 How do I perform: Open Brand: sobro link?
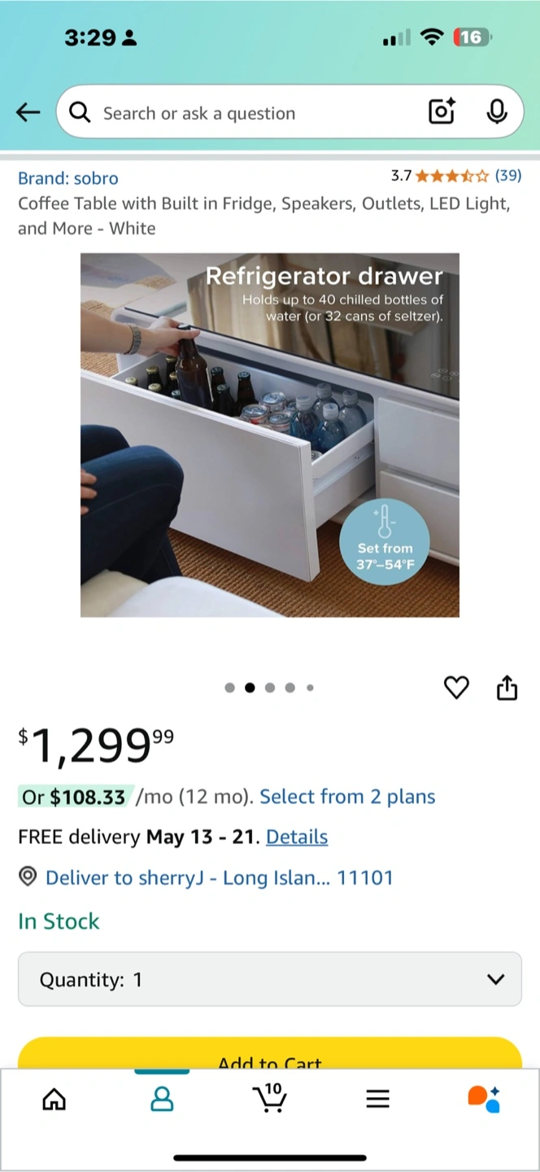coord(68,178)
